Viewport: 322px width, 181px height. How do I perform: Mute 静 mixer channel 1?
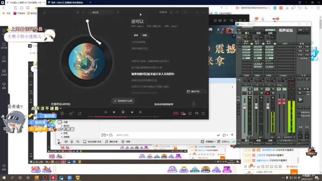click(x=250, y=93)
